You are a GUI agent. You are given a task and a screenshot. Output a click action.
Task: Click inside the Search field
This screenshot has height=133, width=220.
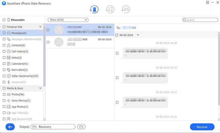click(200, 20)
